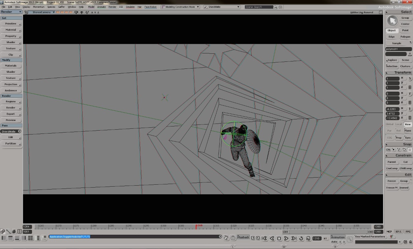Click the set keyframe key icon
Viewport: 413px width, 249px height.
pos(350,239)
